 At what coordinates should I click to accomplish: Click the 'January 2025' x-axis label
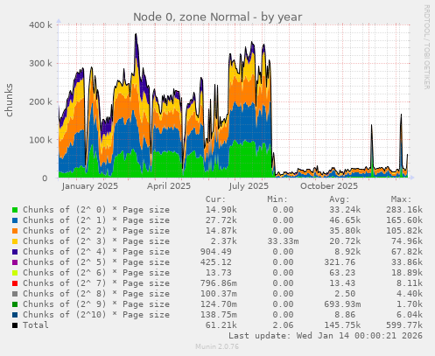pyautogui.click(x=90, y=186)
